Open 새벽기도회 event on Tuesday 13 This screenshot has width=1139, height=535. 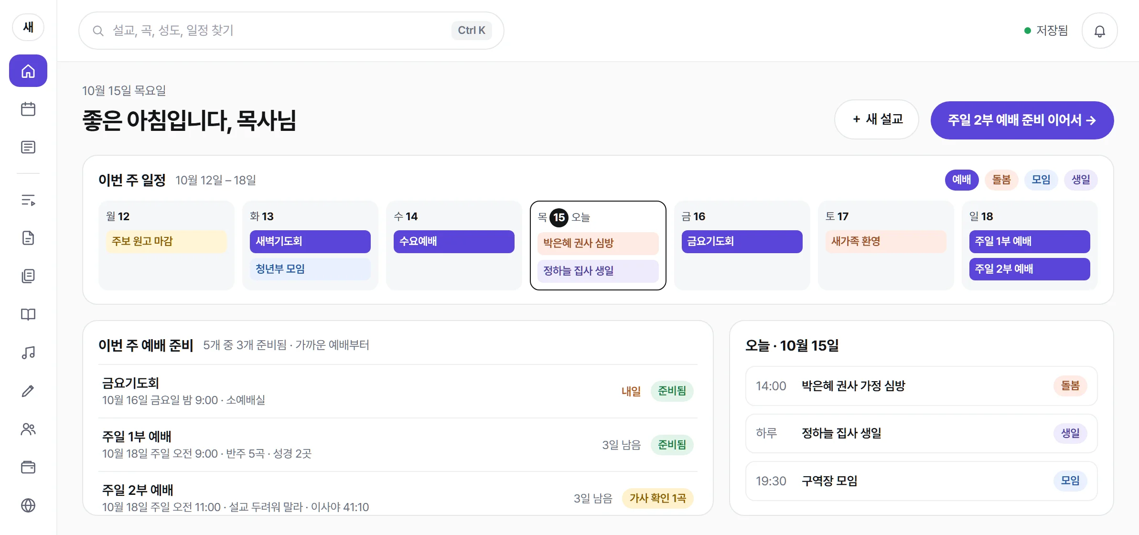tap(310, 241)
